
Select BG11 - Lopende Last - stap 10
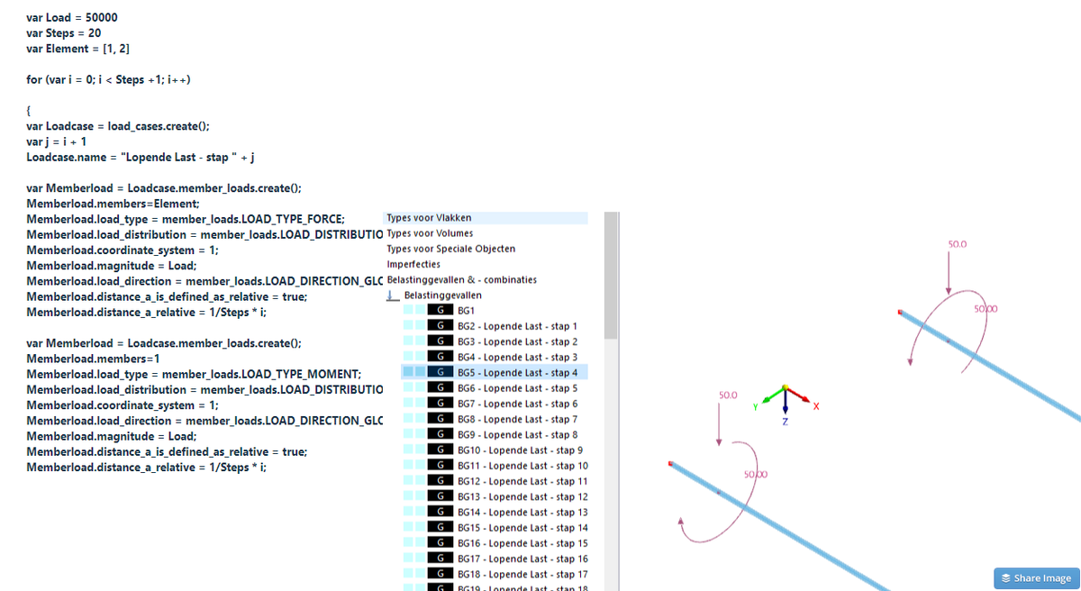click(x=523, y=466)
